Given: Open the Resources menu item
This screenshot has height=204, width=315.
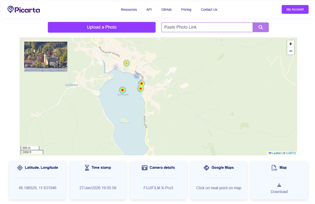Looking at the screenshot, I should (129, 10).
